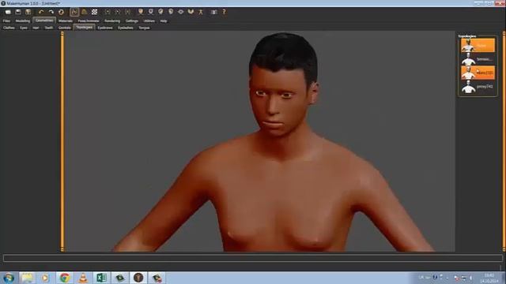Select the Topologies sub-tab
The height and width of the screenshot is (284, 506).
tap(85, 28)
